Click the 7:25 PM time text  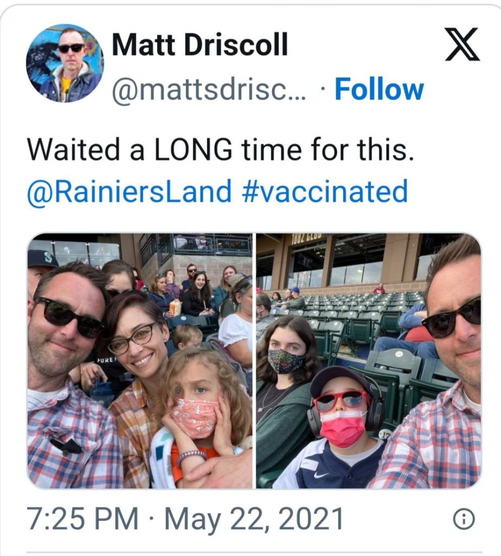81,519
